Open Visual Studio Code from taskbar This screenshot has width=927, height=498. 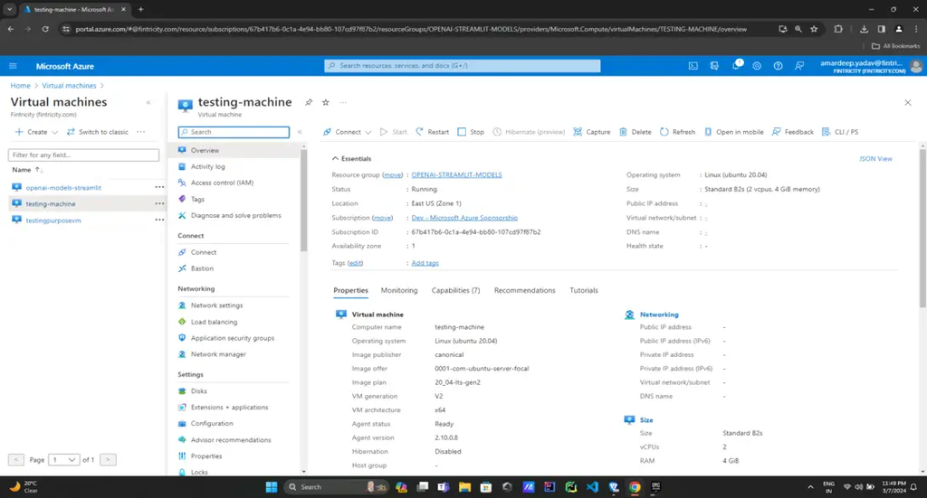coord(592,487)
